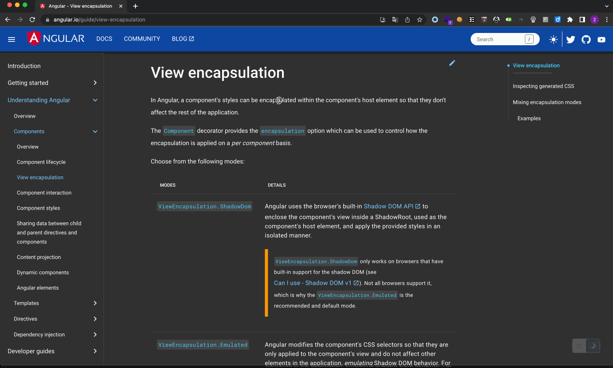
Task: Open the DOCS menu item
Action: [x=104, y=39]
